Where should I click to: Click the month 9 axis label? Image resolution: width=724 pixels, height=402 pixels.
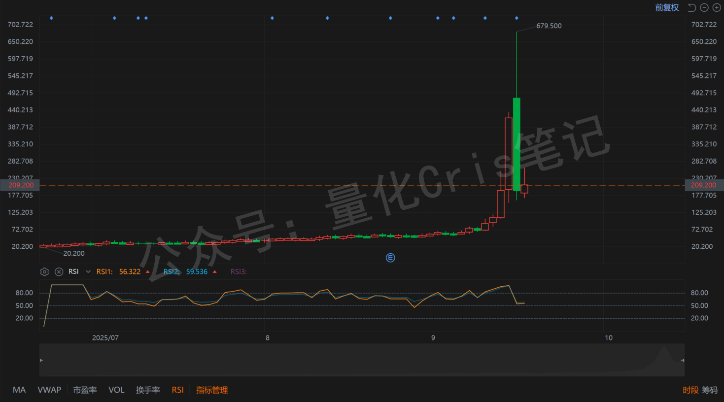(x=433, y=337)
